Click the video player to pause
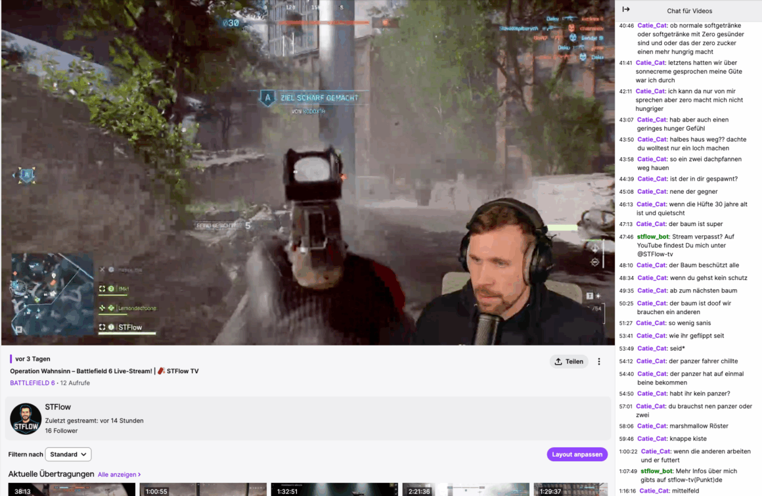The width and height of the screenshot is (762, 496). pyautogui.click(x=307, y=173)
